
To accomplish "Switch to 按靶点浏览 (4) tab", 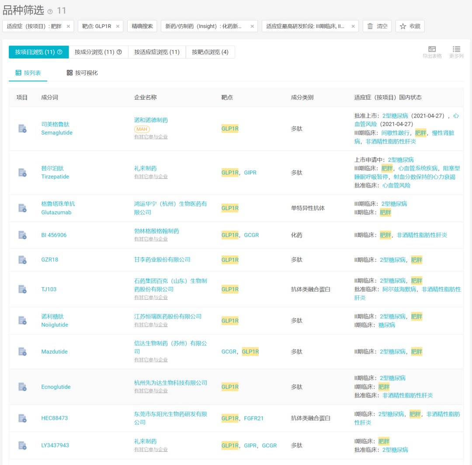I will (210, 52).
